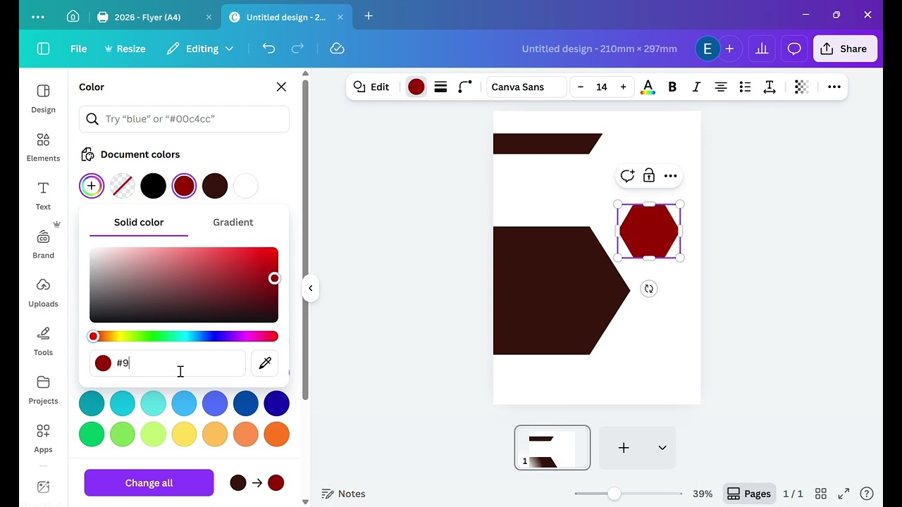Open the File menu
The width and height of the screenshot is (902, 507).
[x=79, y=49]
